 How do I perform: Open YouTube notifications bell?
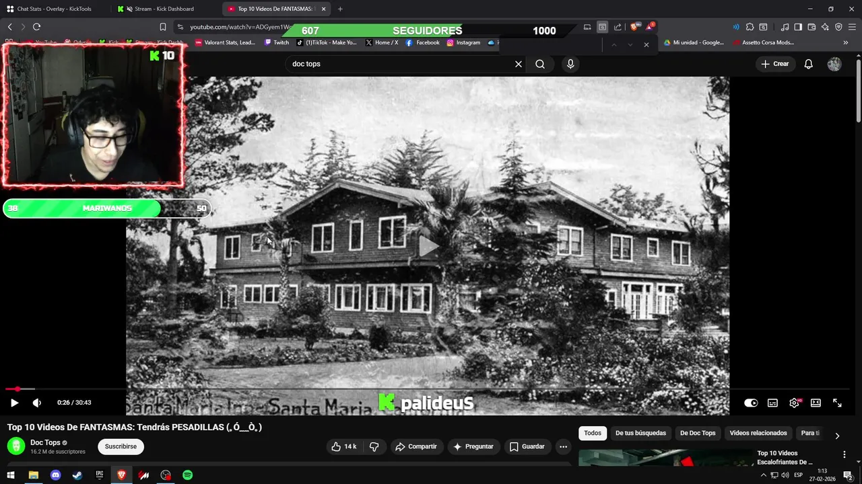pos(809,64)
